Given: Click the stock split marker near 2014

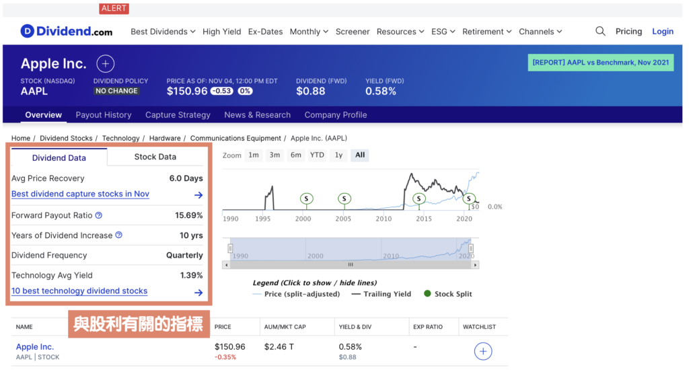Looking at the screenshot, I should (419, 198).
